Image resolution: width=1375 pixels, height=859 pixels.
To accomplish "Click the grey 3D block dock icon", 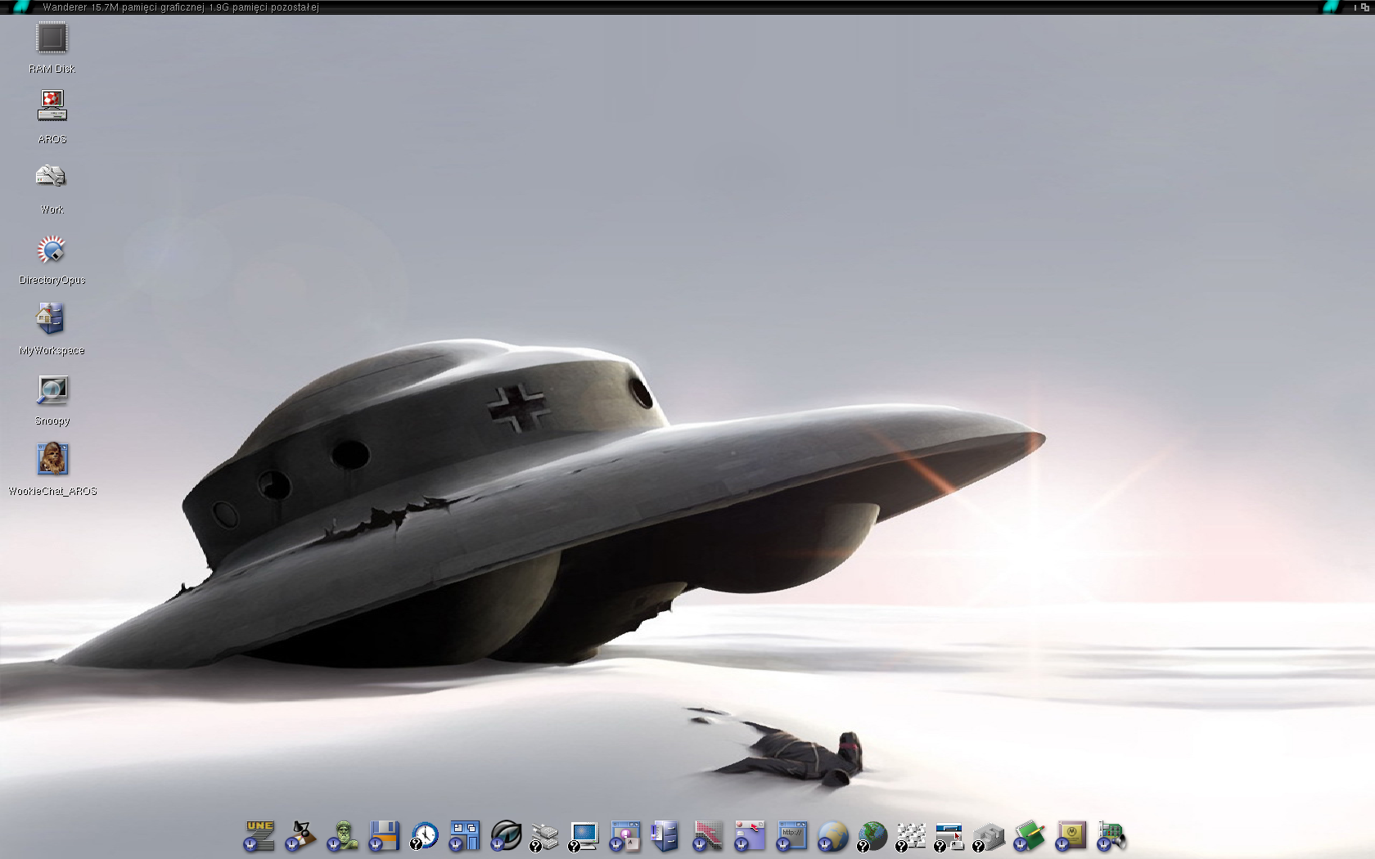I will [988, 836].
